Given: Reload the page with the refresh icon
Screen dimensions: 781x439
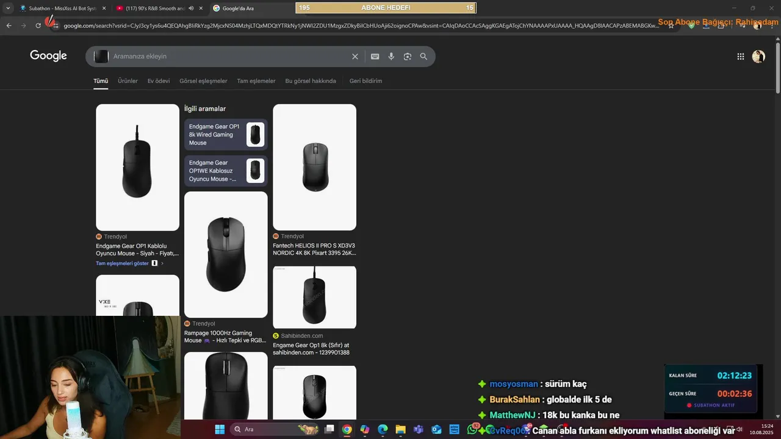Looking at the screenshot, I should point(38,26).
